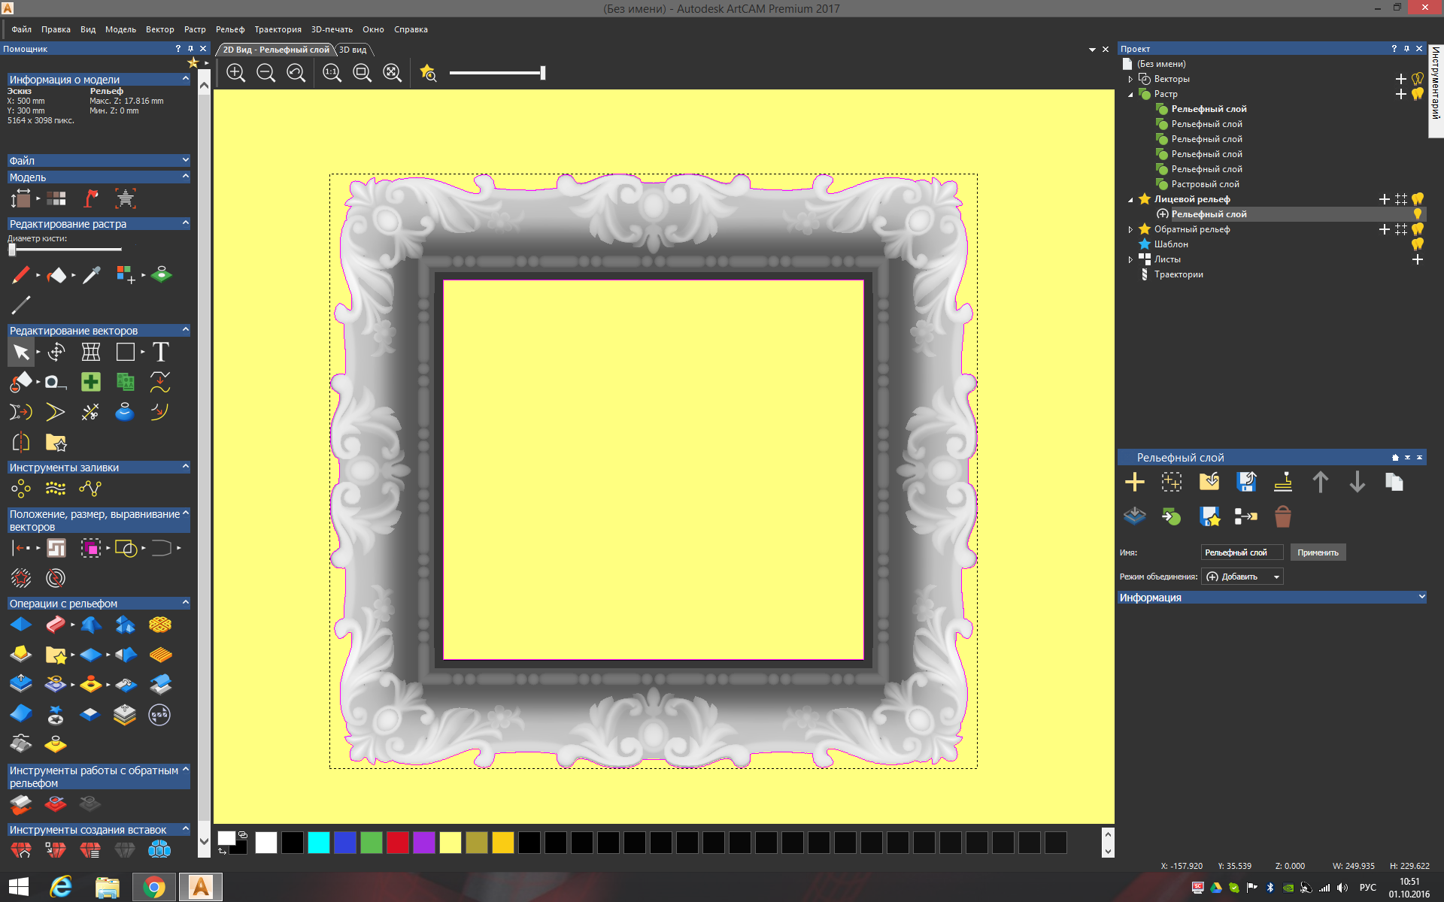Click the Zoom In magnifier icon

coord(235,73)
